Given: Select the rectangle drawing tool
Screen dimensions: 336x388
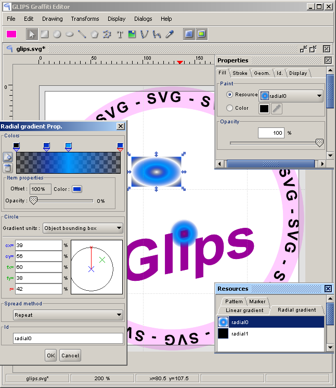Looking at the screenshot, I should click(45, 34).
